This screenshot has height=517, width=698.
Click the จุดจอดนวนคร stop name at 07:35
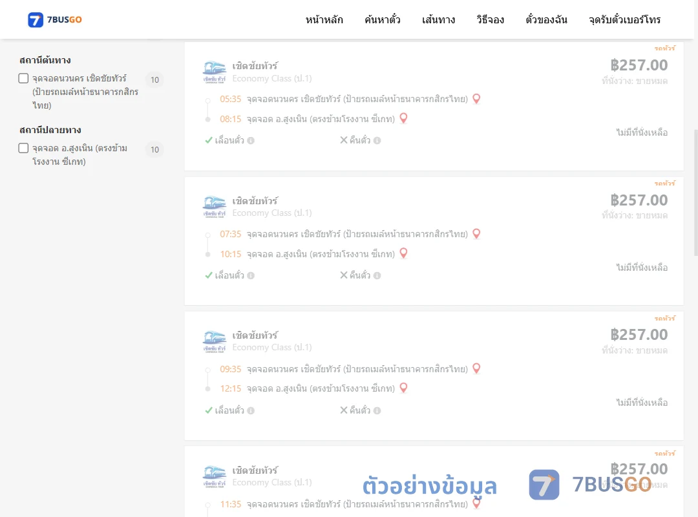point(357,234)
